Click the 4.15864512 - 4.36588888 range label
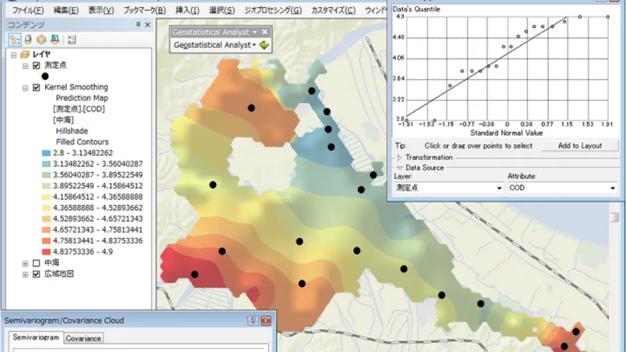 (98, 197)
